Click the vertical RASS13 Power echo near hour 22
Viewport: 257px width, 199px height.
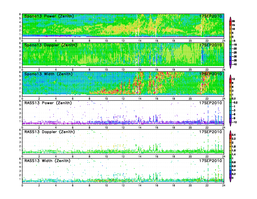coord(208,115)
